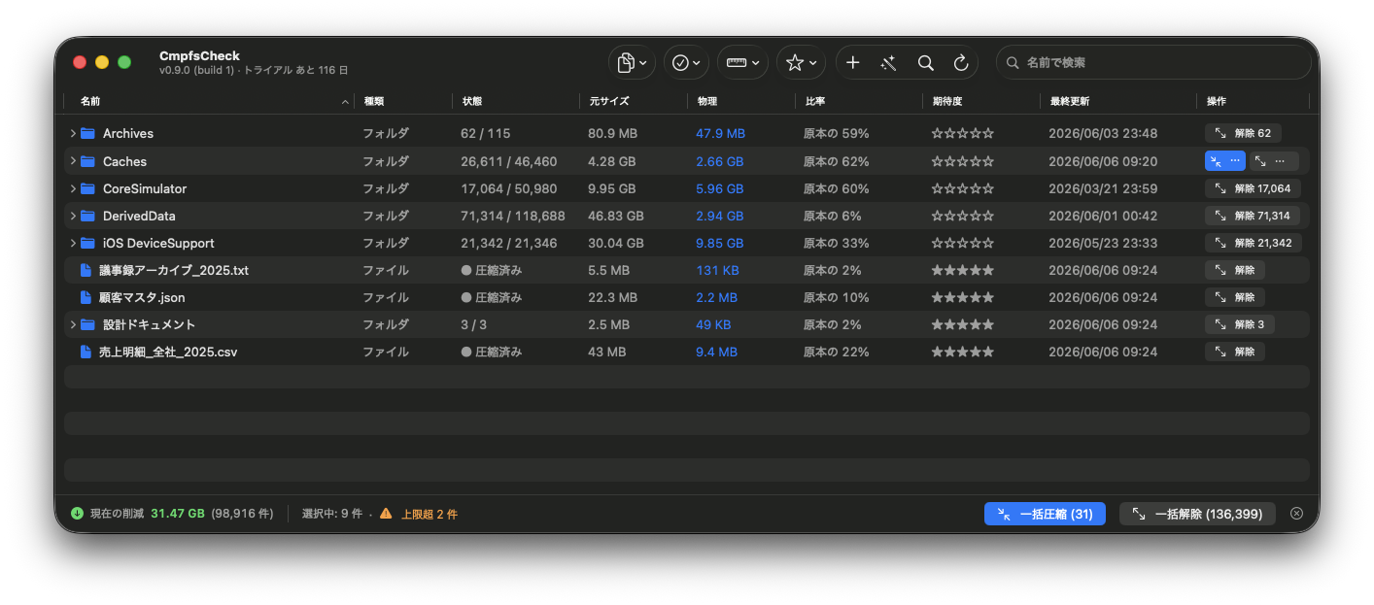The width and height of the screenshot is (1374, 605).
Task: Open the ruler toolbar dropdown
Action: point(742,62)
